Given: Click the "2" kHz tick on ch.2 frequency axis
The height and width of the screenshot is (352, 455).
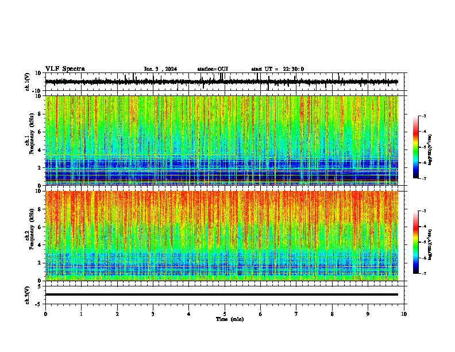Looking at the screenshot, I should (x=40, y=263).
